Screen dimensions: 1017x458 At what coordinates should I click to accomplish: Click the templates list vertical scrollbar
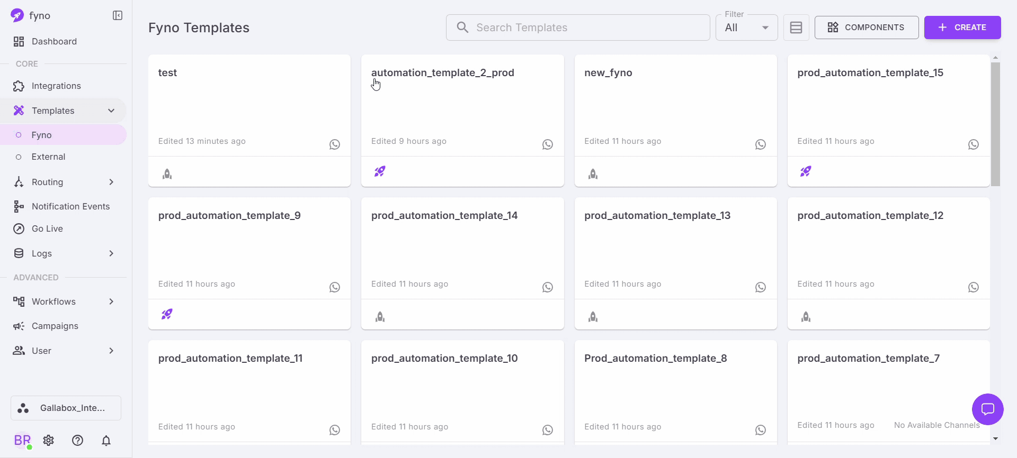(995, 124)
